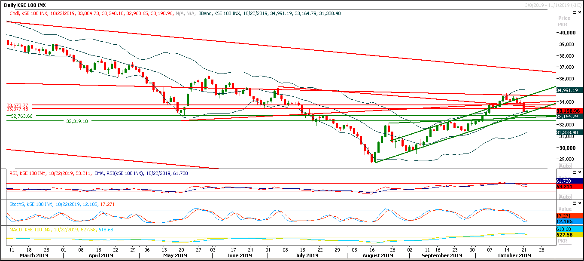Maximize the Stochastics indicator panel
Screen dimensions: 584x261
[x=574, y=203]
